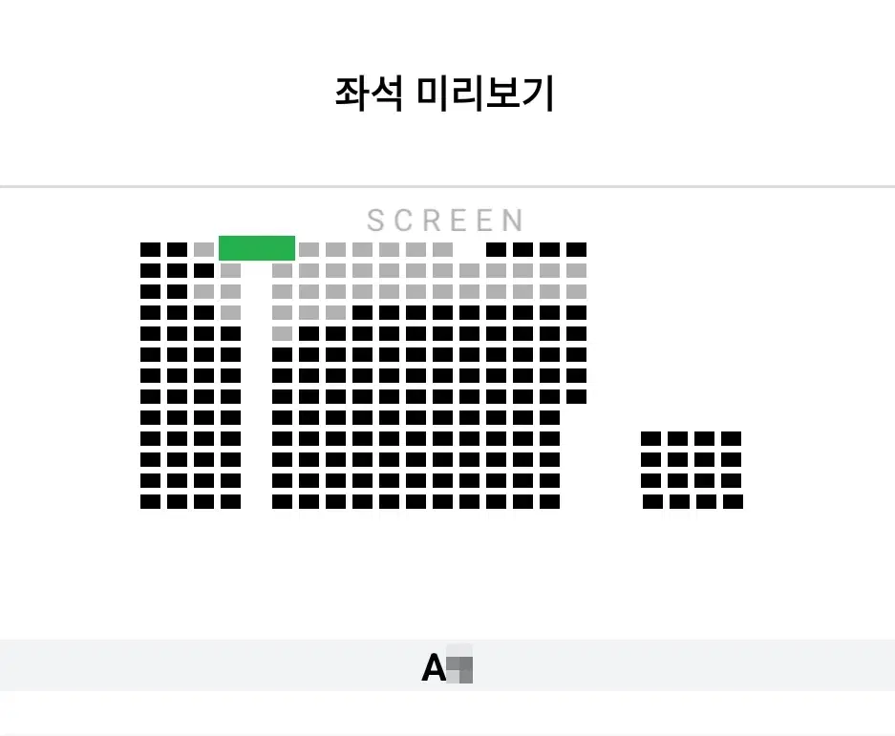Click top-right seat of the separate right-side block
The image size is (895, 736).
[x=731, y=438]
